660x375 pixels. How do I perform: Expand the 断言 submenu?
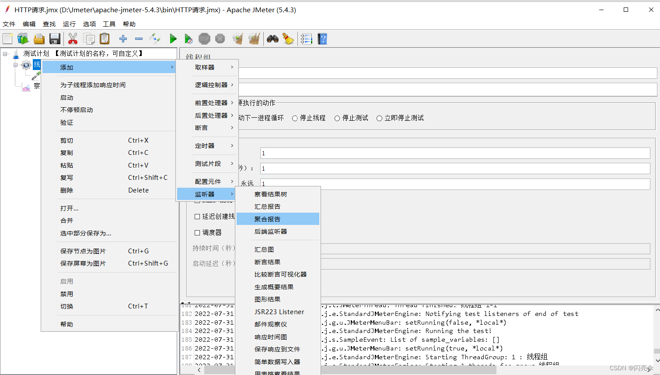click(207, 128)
